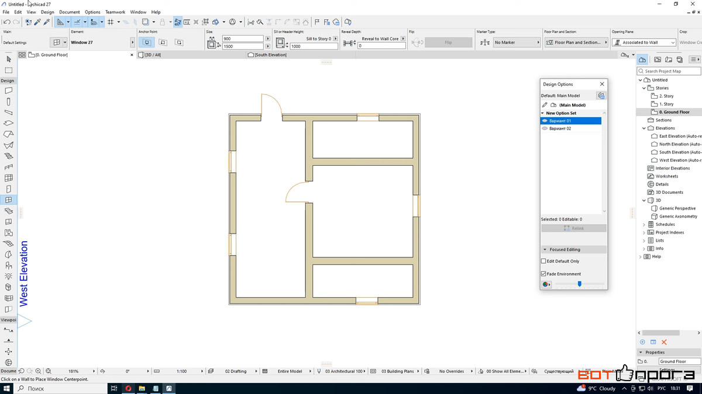Viewport: 702px width, 394px height.
Task: Open the Opening Plane 'Associated to Wall' dropdown
Action: [644, 43]
